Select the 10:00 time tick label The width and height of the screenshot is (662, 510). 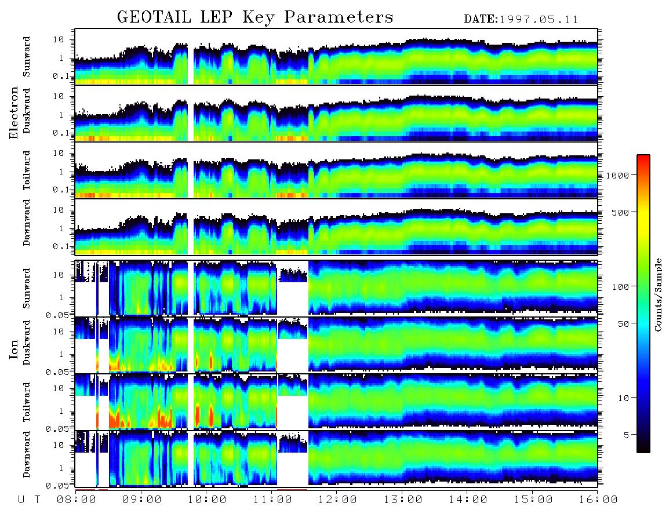(207, 500)
